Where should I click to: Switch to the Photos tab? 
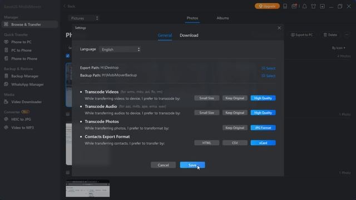point(192,18)
